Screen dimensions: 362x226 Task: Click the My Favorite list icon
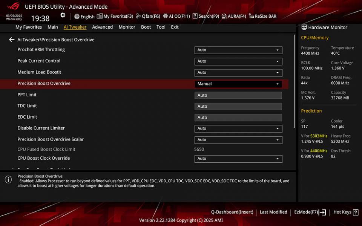point(100,16)
